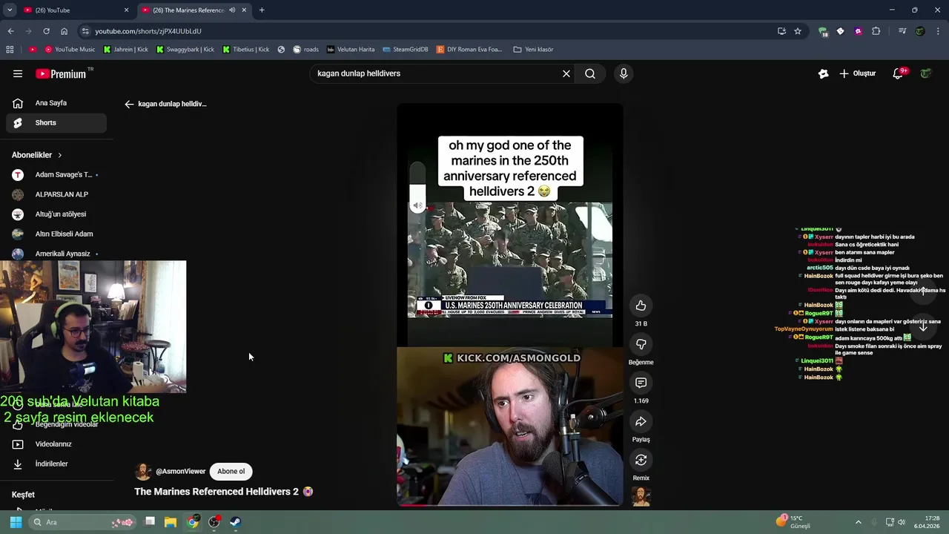Click the URL address bar

click(430, 31)
